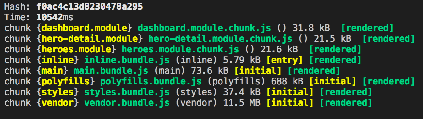The height and width of the screenshot is (119, 423).
Task: Click the [initial] tag on styles line
Action: [x=290, y=92]
